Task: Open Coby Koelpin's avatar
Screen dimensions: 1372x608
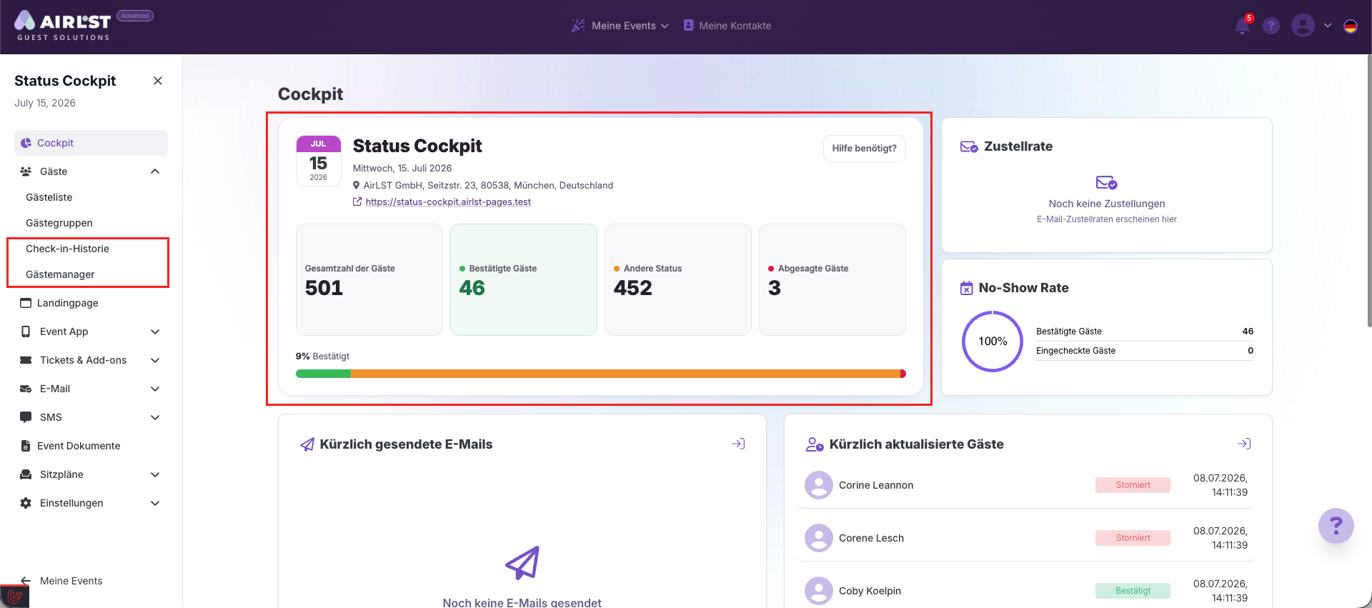Action: coord(819,591)
